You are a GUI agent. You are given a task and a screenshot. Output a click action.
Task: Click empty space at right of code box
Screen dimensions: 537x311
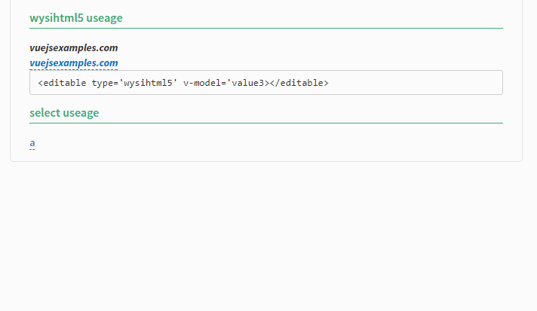[422, 83]
